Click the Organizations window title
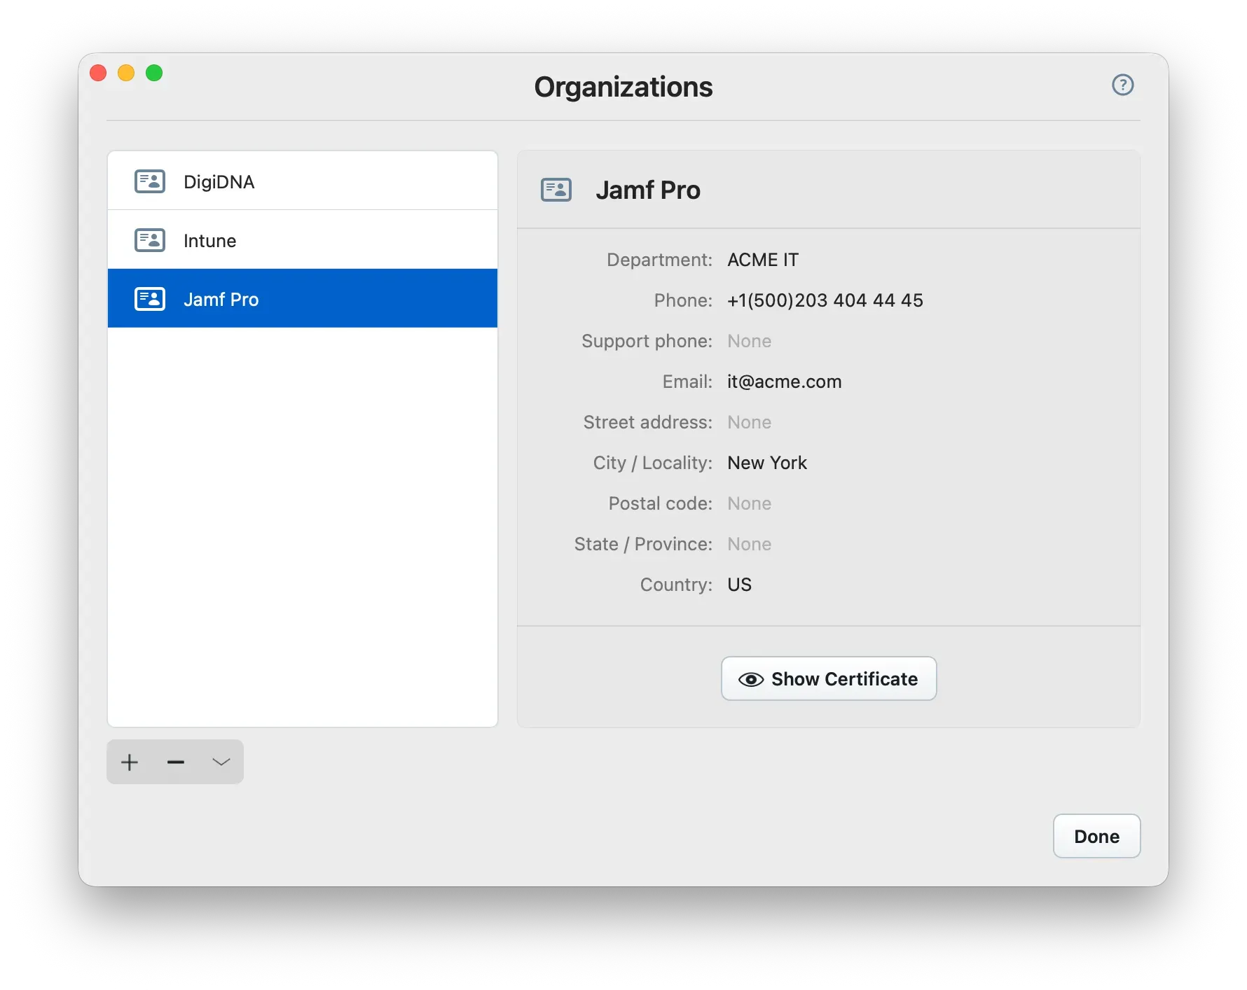Viewport: 1247px width, 990px height. 623,86
